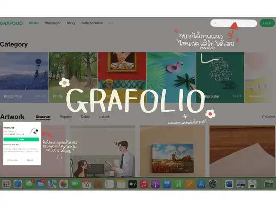The width and height of the screenshot is (276, 207).
Task: Show the Latest artwork tab
Action: [x=104, y=117]
